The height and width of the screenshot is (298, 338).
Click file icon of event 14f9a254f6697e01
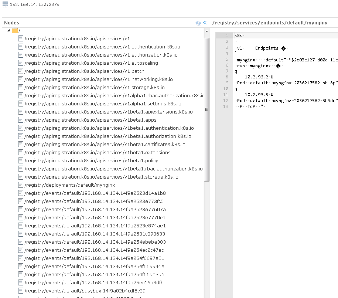pyautogui.click(x=20, y=258)
